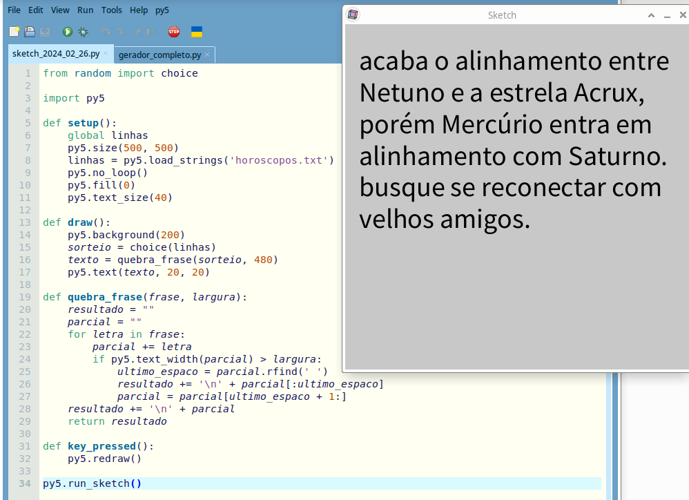This screenshot has width=689, height=500.
Task: Open the File menu
Action: (x=14, y=10)
